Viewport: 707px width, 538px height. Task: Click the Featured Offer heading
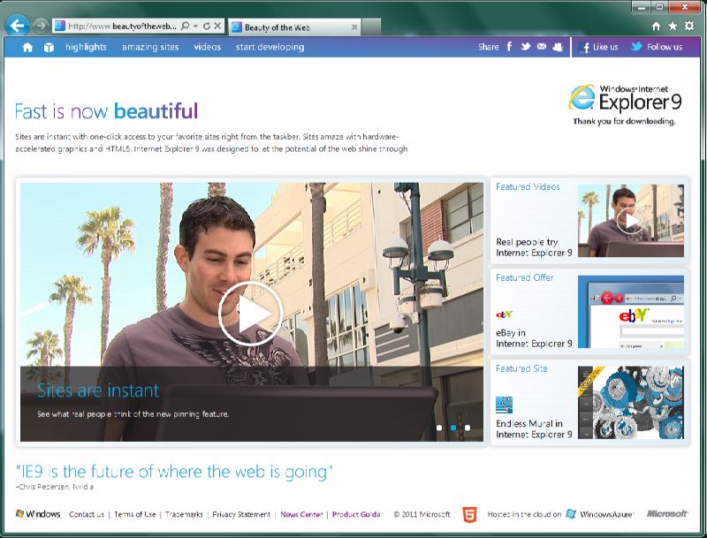click(x=524, y=277)
